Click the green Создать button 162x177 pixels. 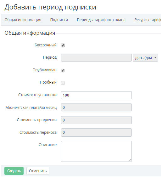tap(14, 171)
